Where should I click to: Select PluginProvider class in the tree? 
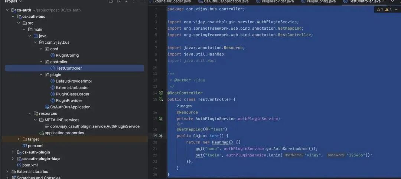click(x=69, y=100)
